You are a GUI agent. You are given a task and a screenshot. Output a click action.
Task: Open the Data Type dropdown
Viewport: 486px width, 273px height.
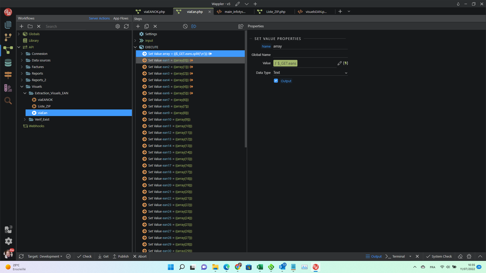pyautogui.click(x=310, y=73)
